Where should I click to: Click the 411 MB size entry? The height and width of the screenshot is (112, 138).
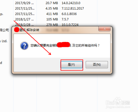(x=52, y=14)
